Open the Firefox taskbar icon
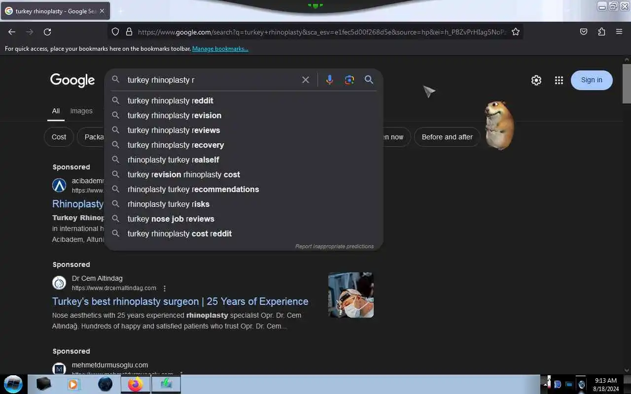 (135, 384)
